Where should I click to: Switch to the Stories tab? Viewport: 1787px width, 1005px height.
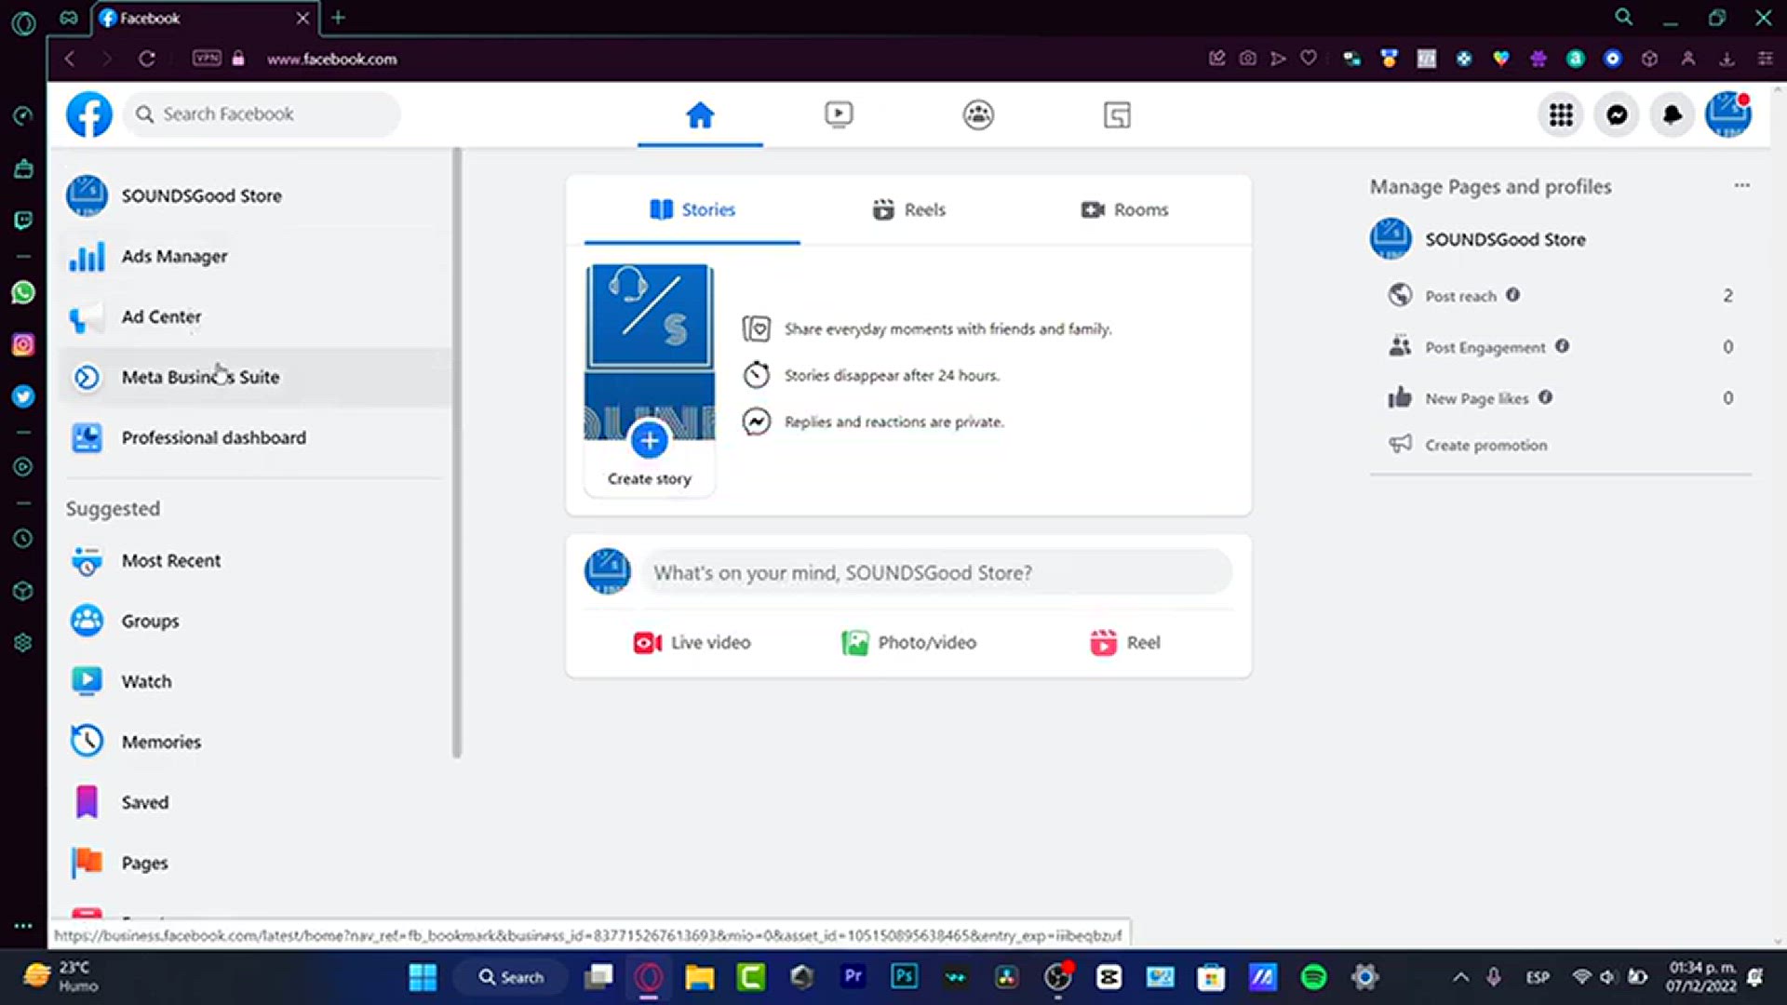pos(692,210)
